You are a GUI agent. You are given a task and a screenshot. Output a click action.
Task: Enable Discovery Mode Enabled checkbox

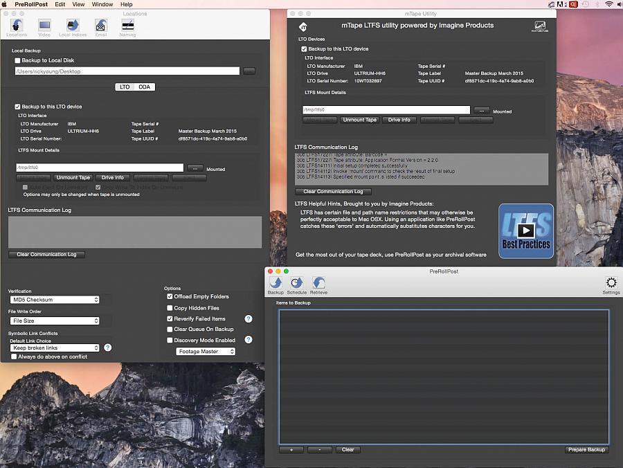[x=170, y=340]
